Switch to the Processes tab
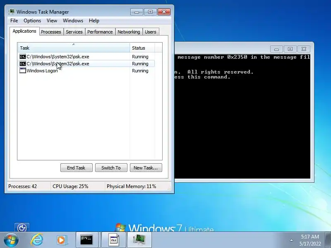Image resolution: width=331 pixels, height=248 pixels. coord(51,32)
